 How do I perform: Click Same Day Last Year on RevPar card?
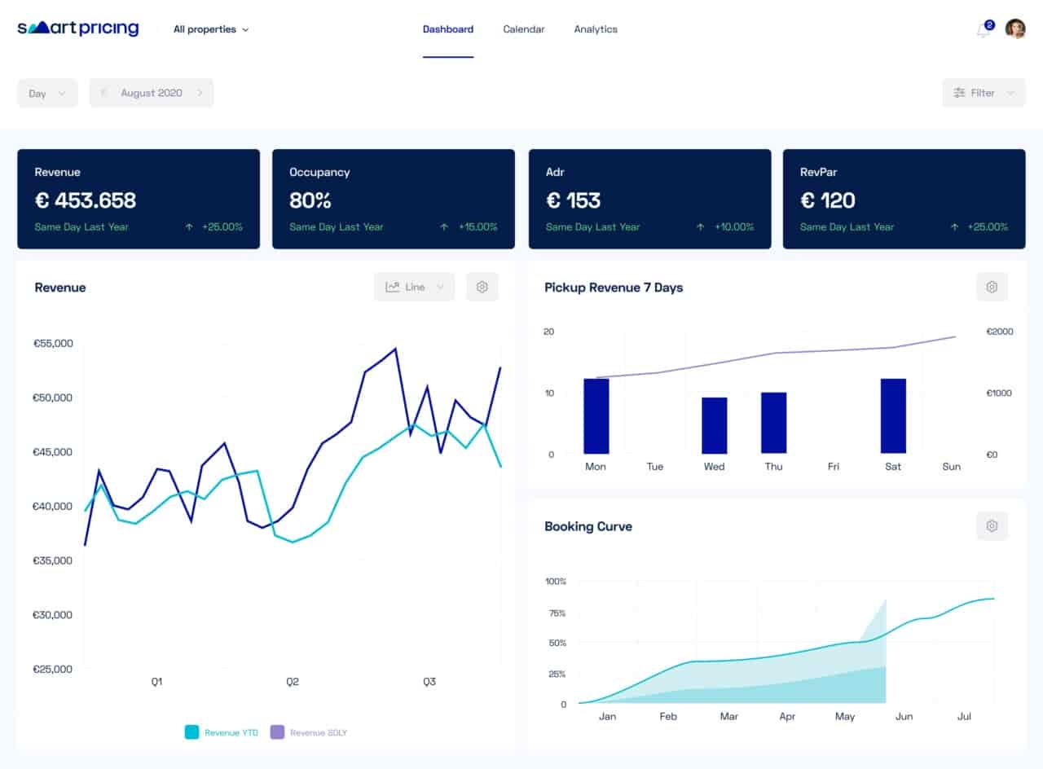tap(847, 227)
